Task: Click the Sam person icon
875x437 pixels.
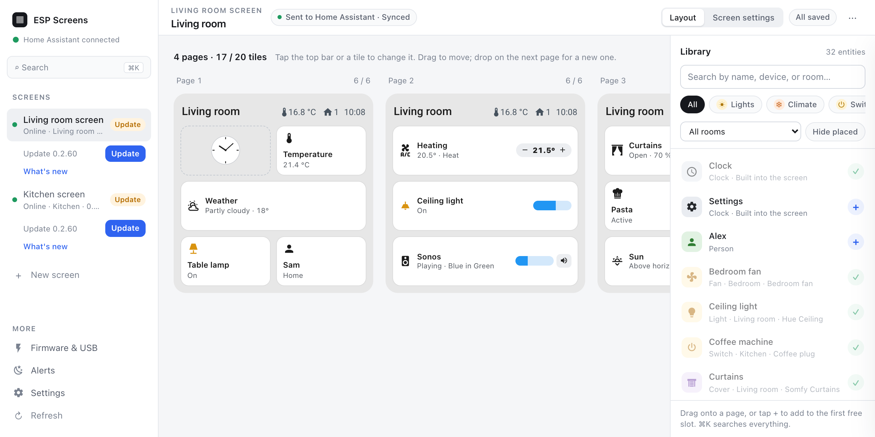Action: pos(289,249)
